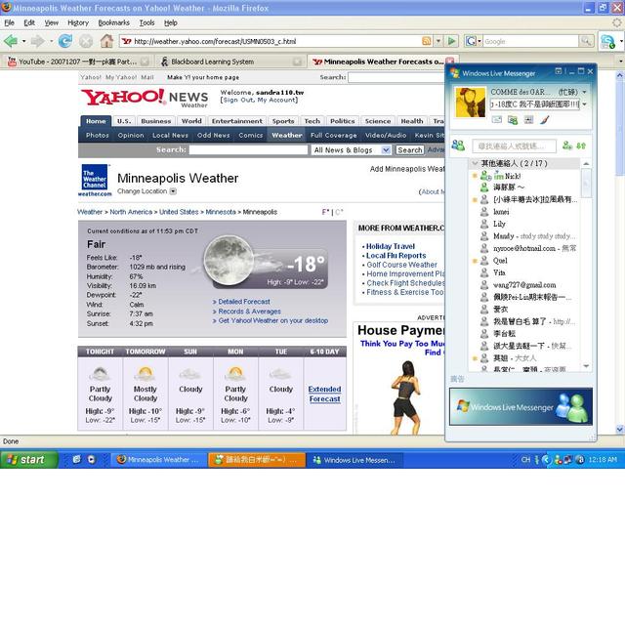
Task: Click the Messenger add contact icon
Action: 566,146
